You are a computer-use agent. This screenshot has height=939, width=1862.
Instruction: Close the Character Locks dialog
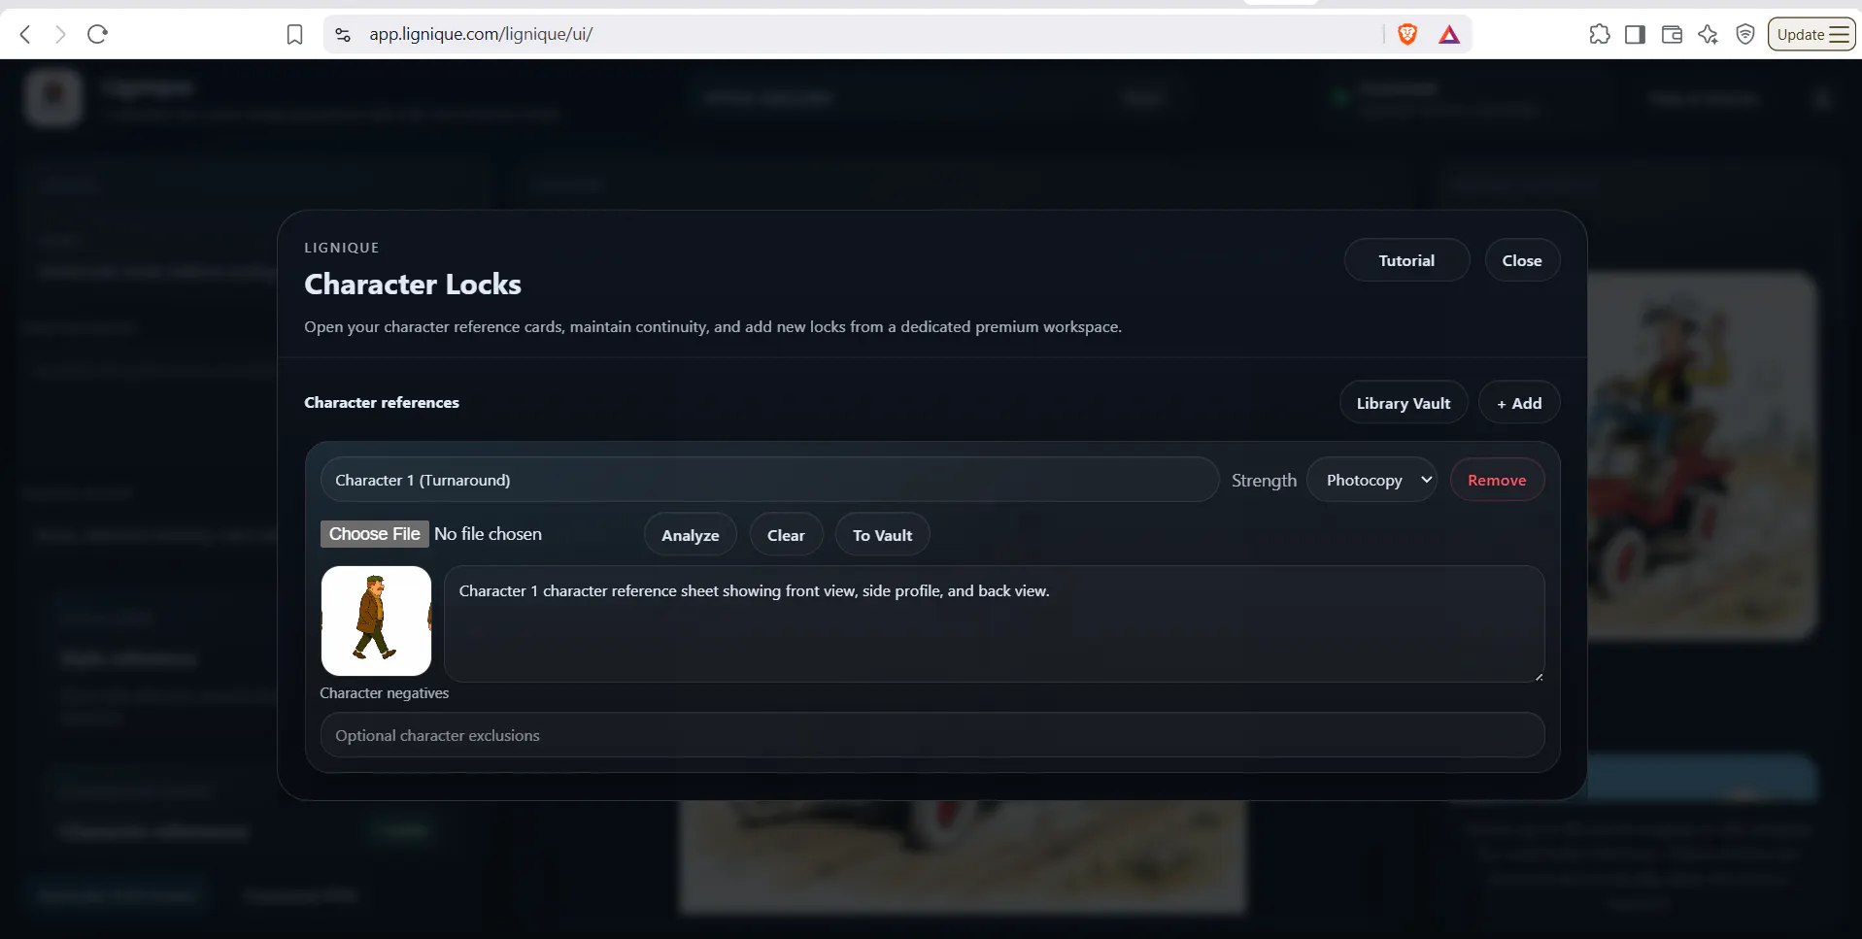pos(1522,260)
